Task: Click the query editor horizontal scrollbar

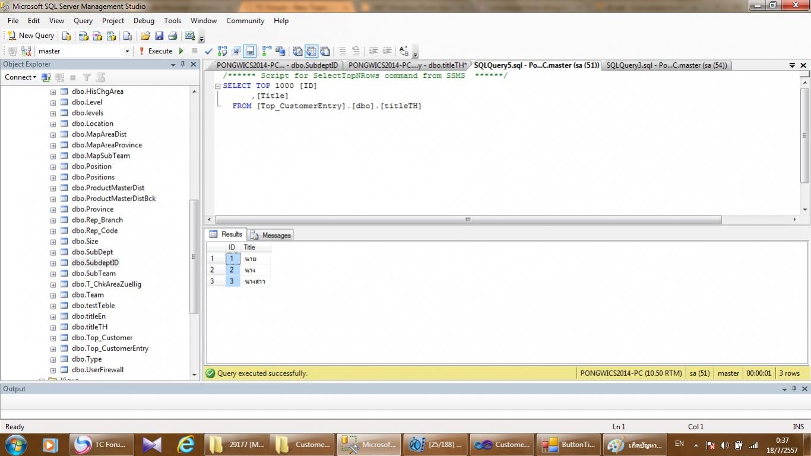Action: 468,220
